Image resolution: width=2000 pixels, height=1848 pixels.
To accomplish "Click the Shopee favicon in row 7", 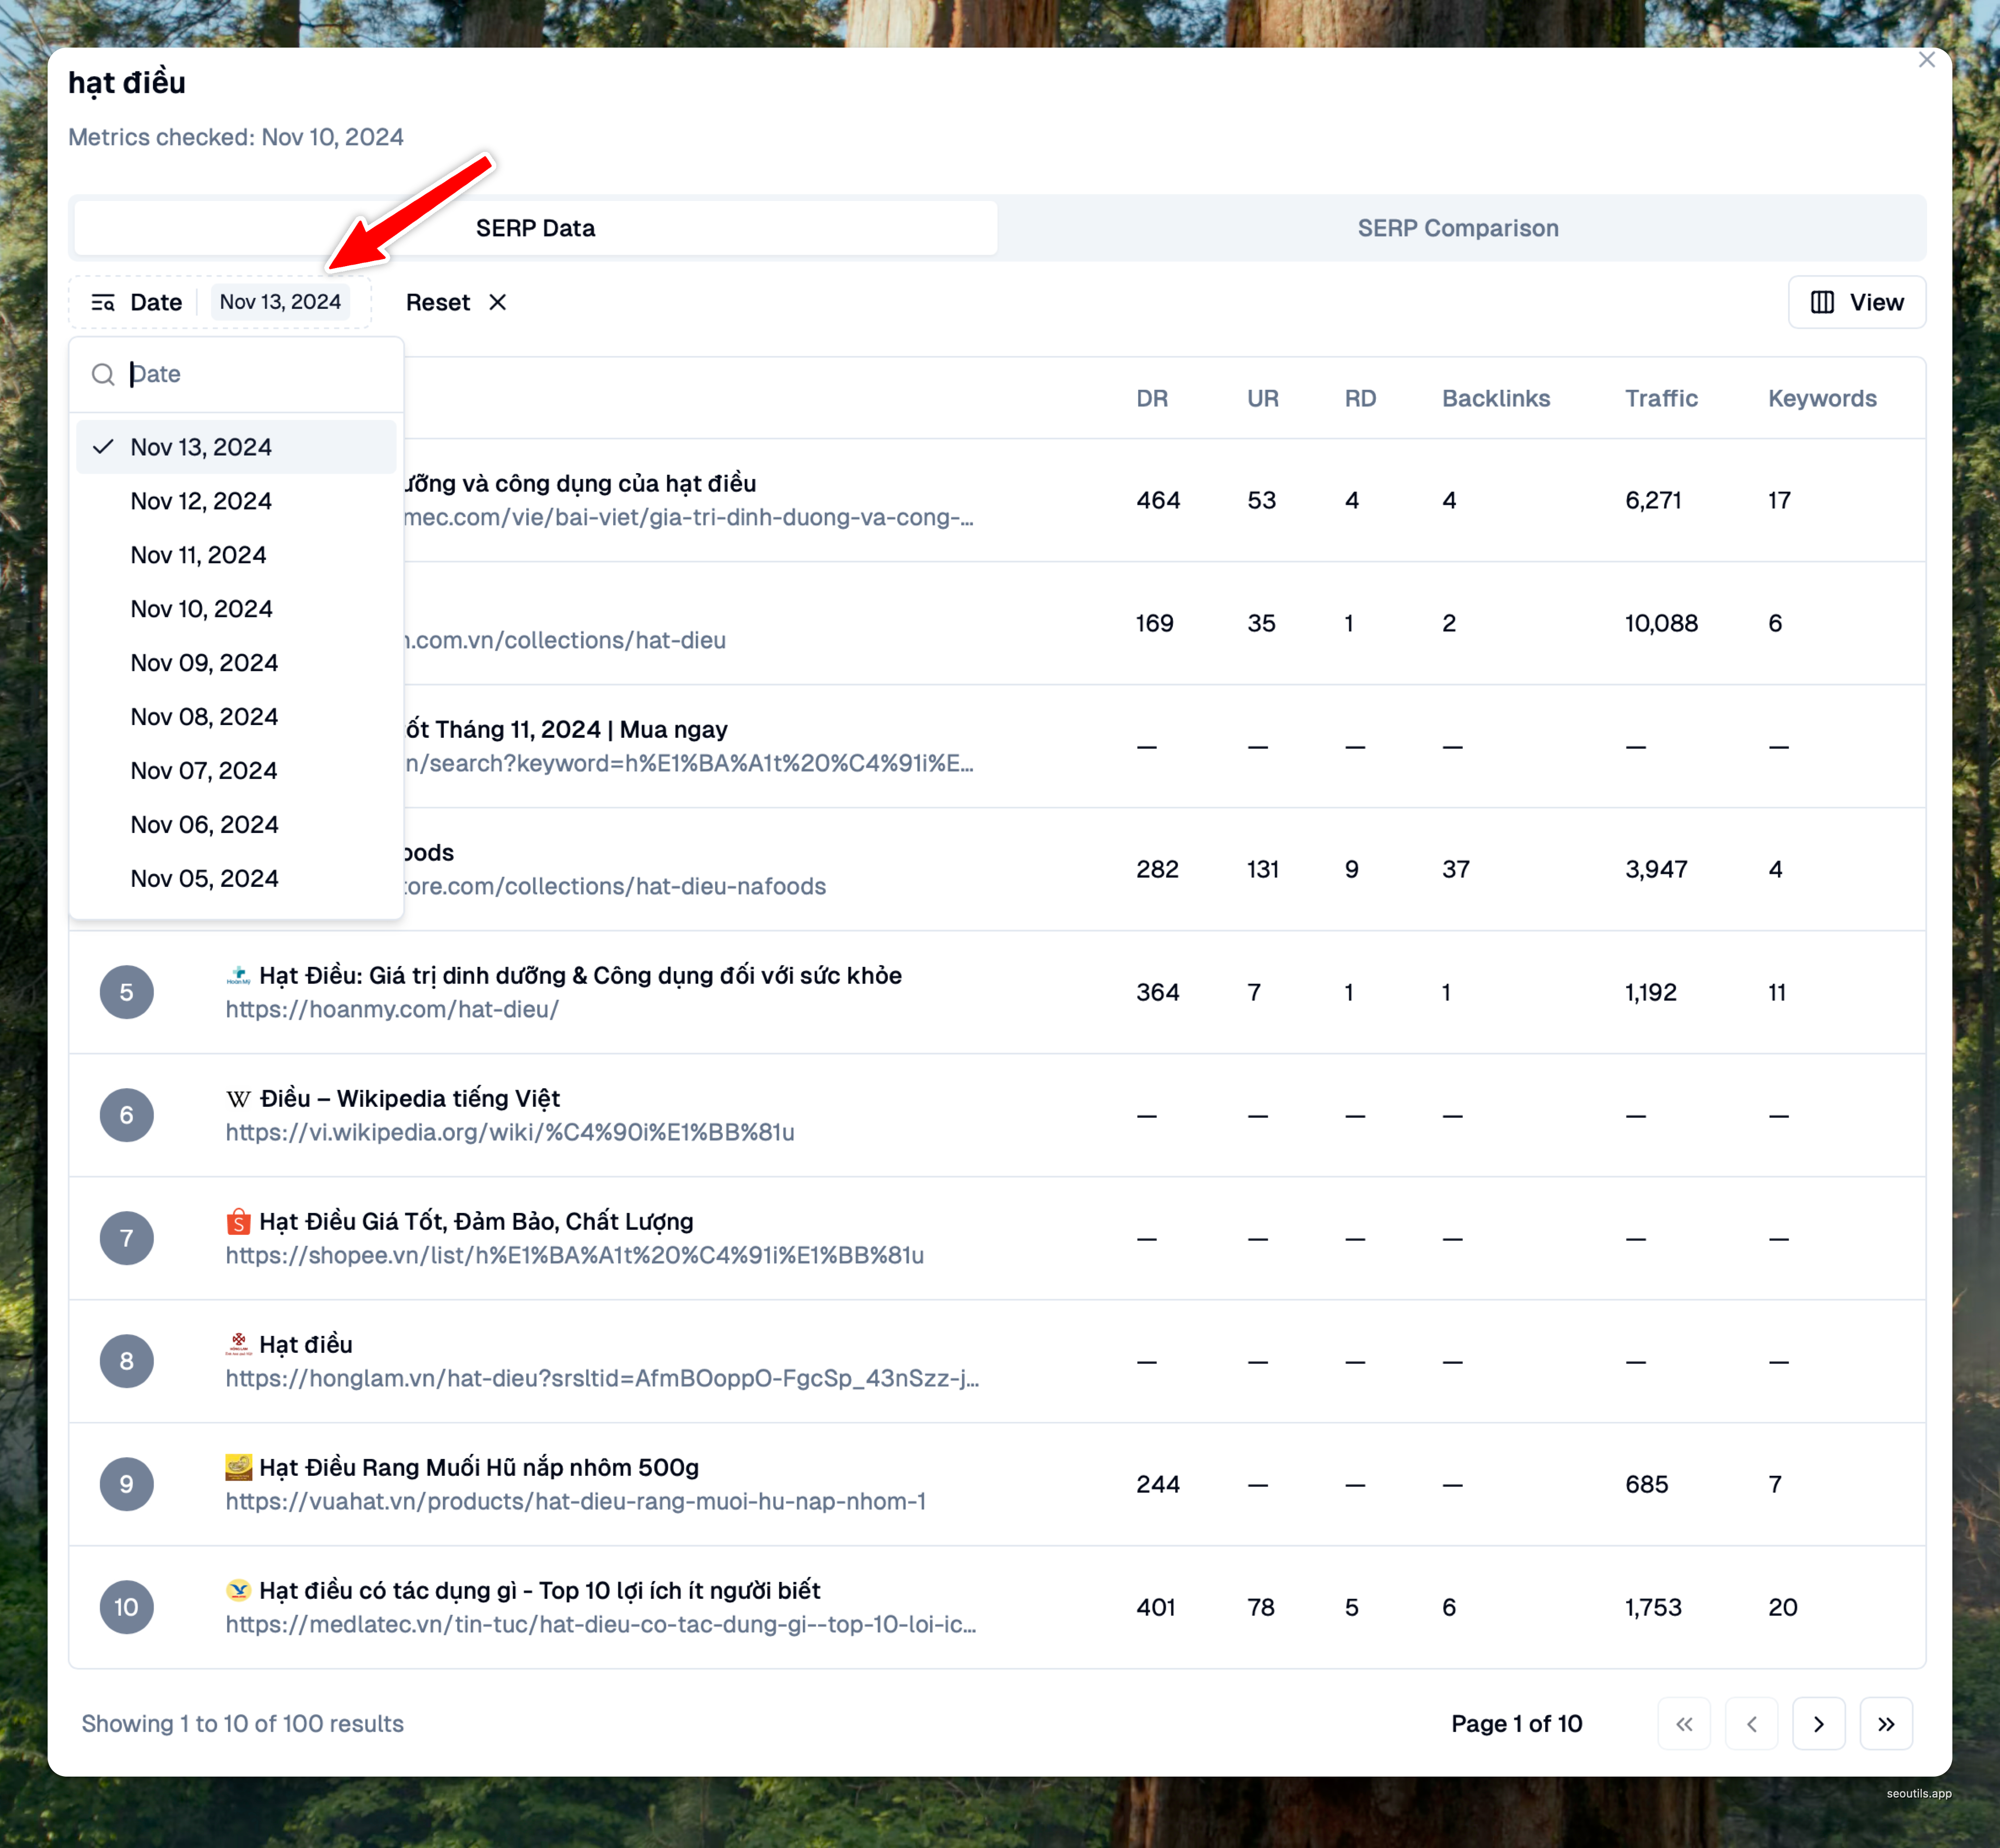I will 238,1222.
